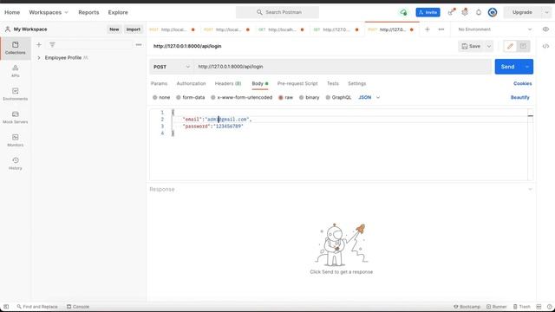
Task: Open Trash in the status bar
Action: tap(522, 307)
